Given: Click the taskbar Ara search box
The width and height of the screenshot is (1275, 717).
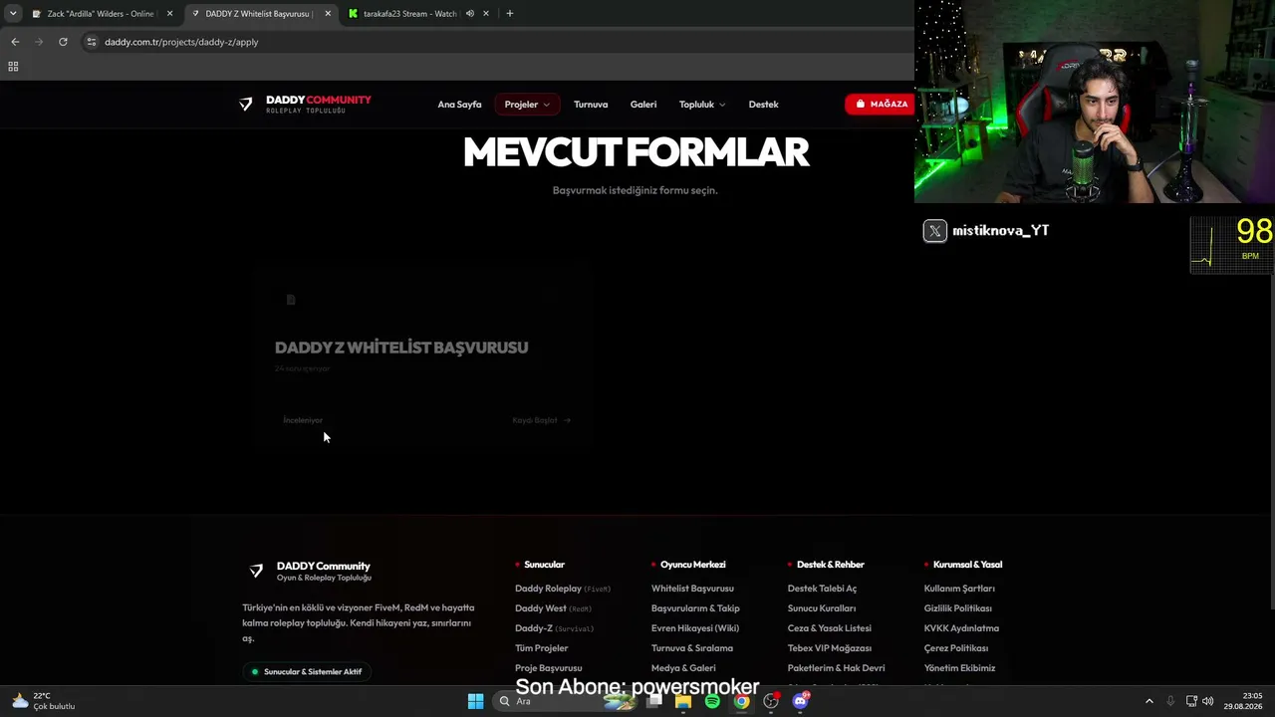Looking at the screenshot, I should point(566,701).
